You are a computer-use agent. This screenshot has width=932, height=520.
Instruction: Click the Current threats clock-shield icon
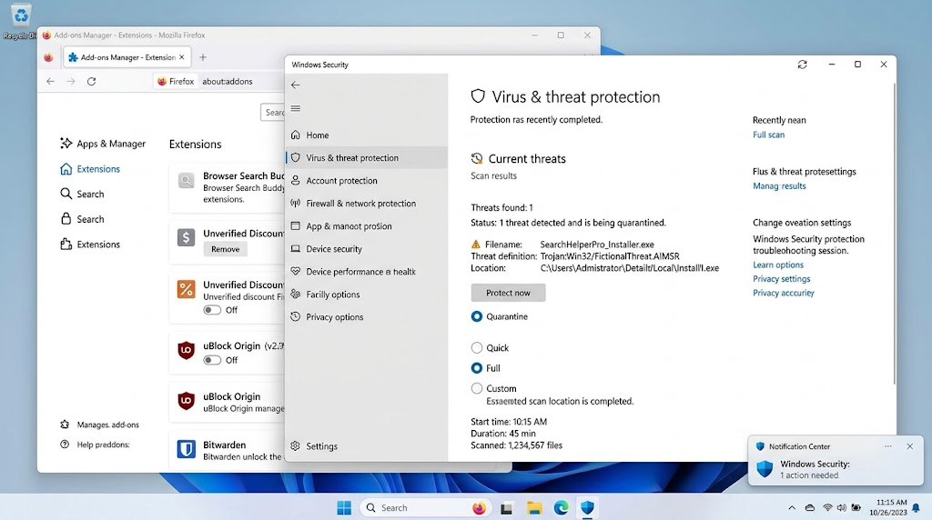tap(477, 158)
